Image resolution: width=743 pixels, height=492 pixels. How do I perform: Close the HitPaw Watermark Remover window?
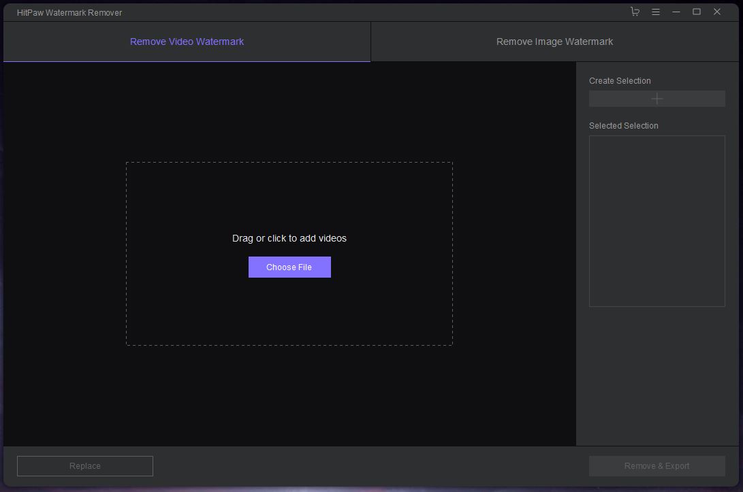[716, 12]
